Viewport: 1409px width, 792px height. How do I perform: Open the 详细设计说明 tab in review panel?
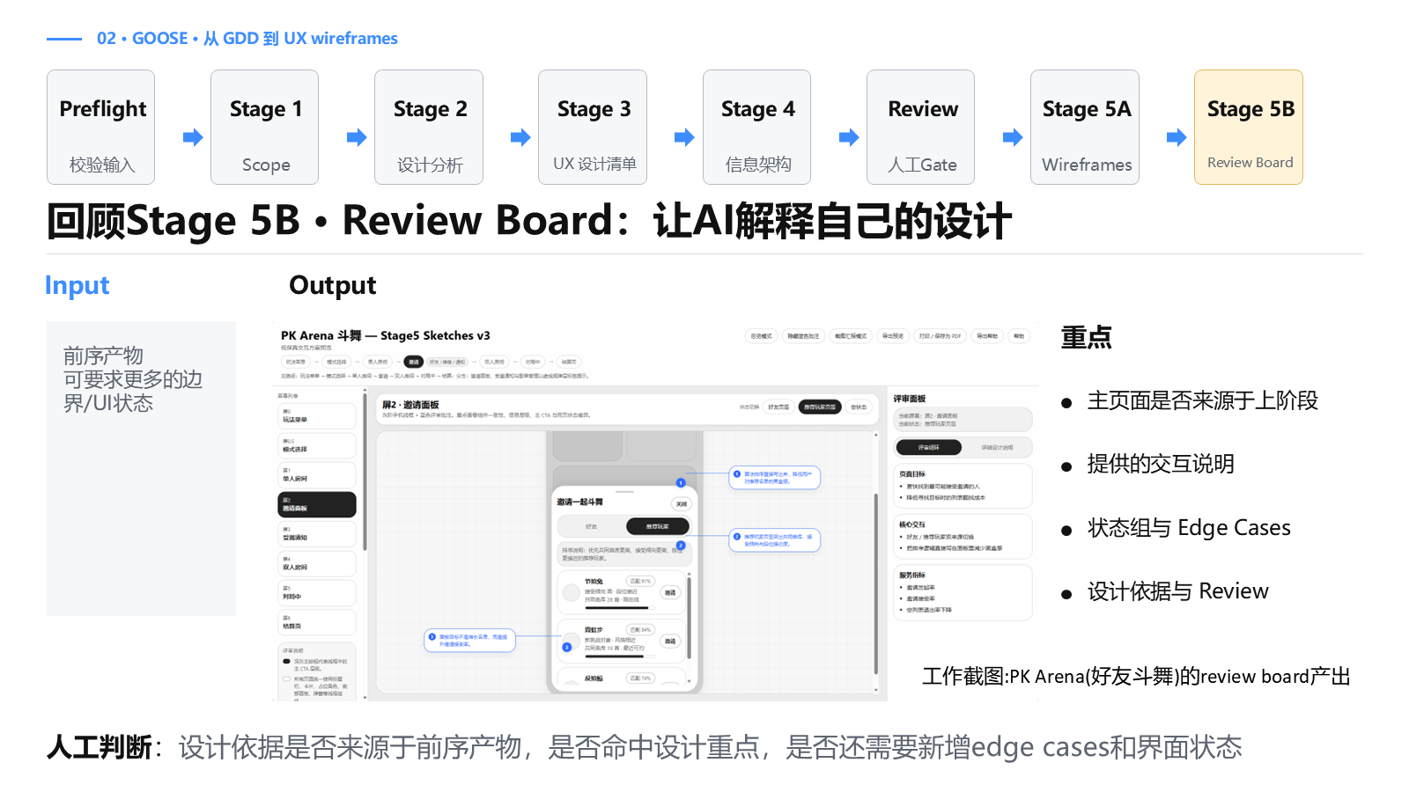click(x=997, y=447)
